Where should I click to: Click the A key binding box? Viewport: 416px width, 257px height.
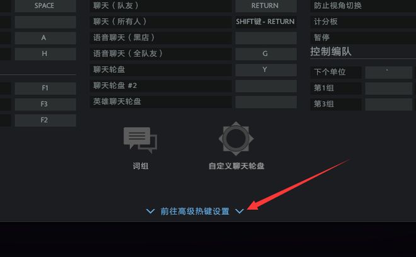coord(45,38)
